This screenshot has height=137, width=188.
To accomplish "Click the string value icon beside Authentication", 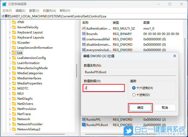I will [x=84, y=28].
